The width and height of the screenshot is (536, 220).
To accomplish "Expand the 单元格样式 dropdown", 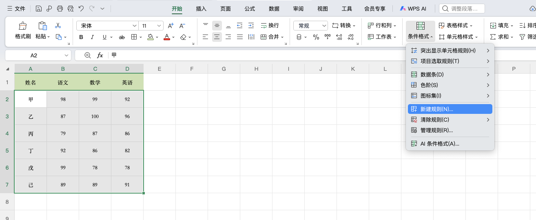I will click(476, 37).
